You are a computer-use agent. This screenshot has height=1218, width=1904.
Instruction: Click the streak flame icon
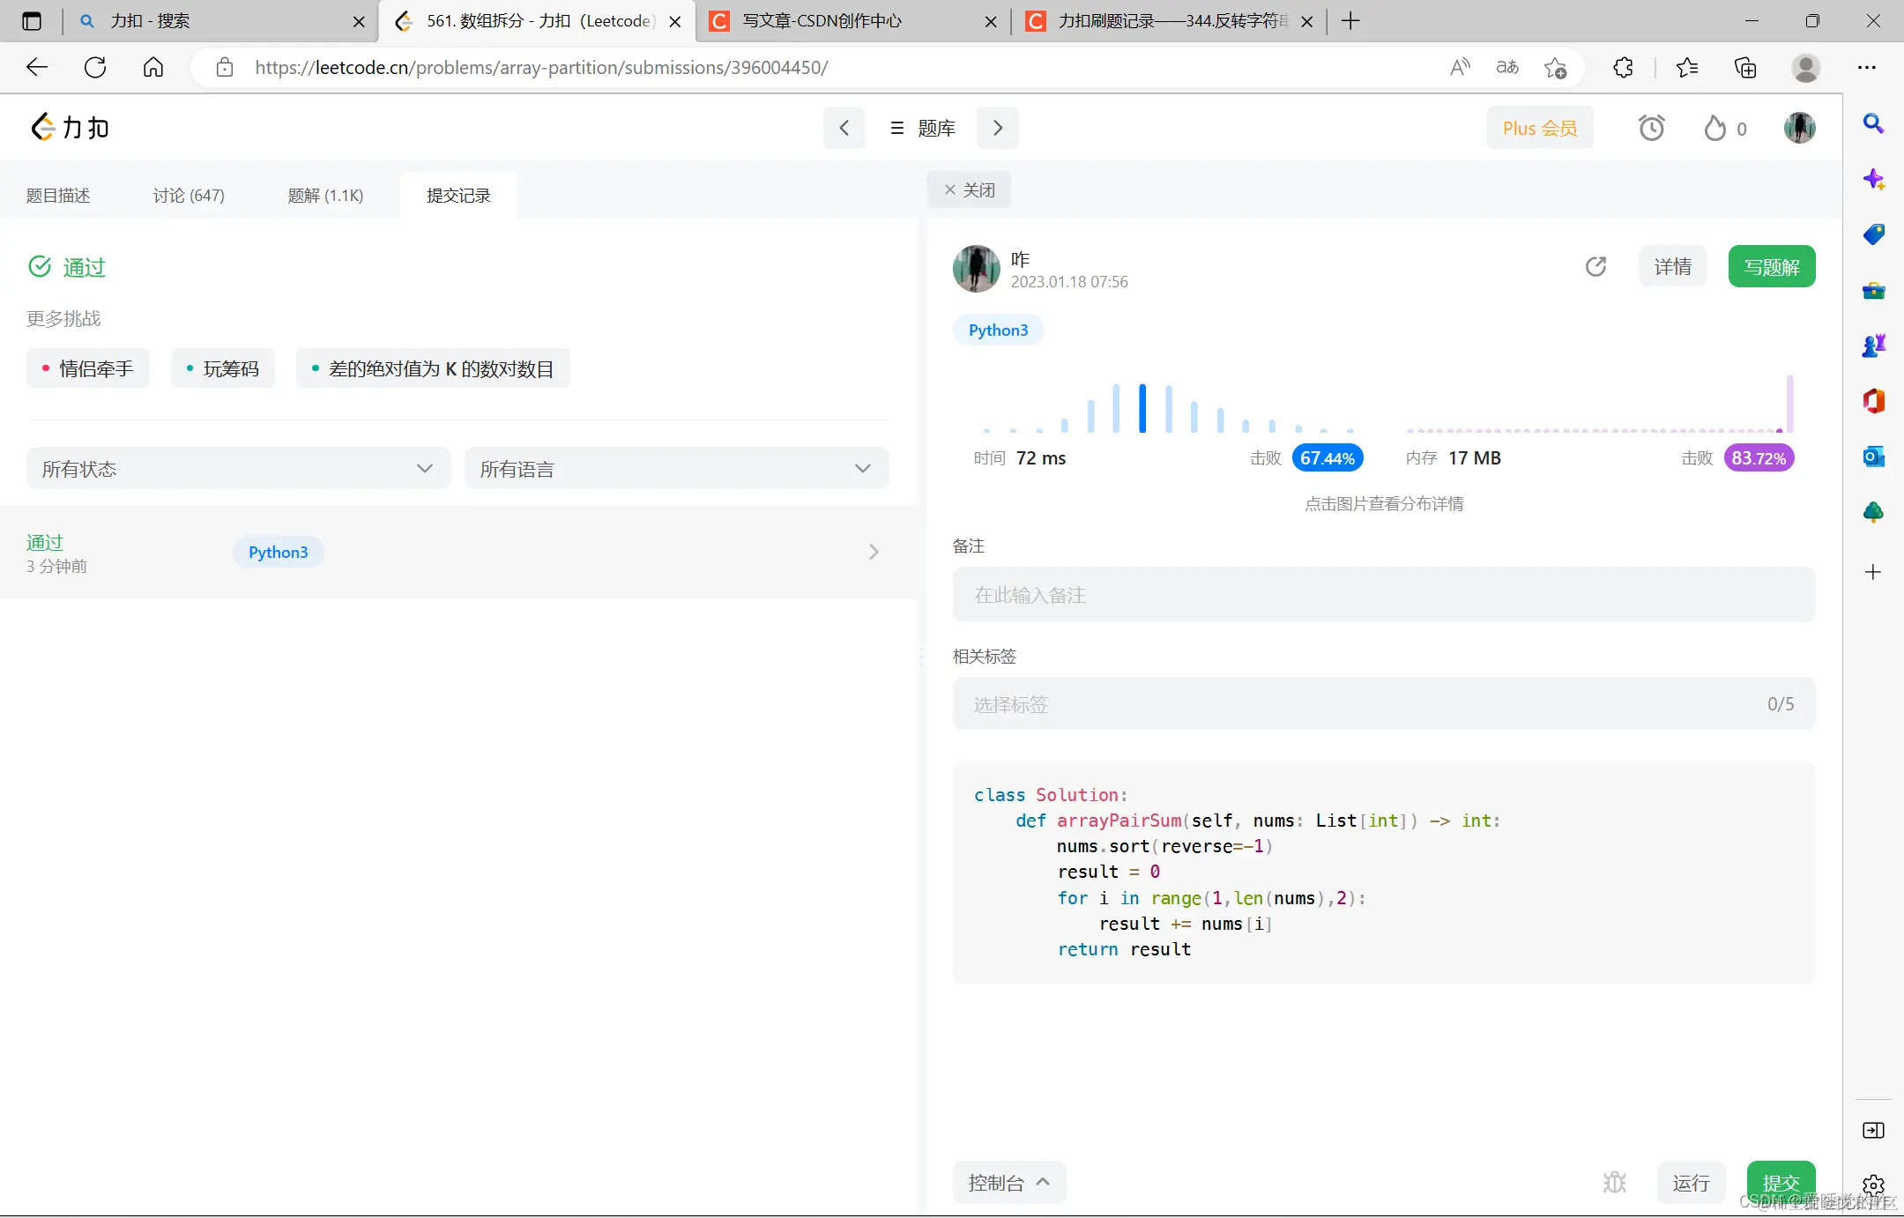click(1714, 128)
